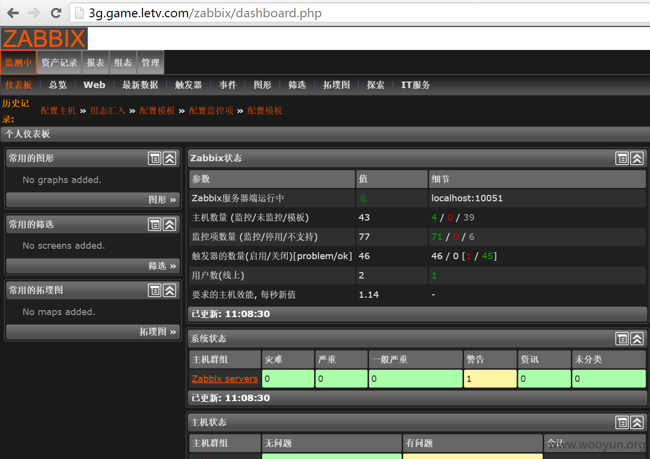
Task: Click the 个人仪表板 page title bar
Action: [x=325, y=134]
